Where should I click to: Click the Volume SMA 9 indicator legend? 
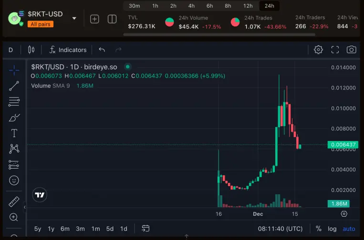click(51, 86)
